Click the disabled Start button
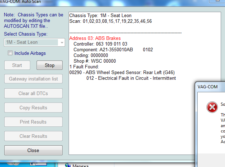 pyautogui.click(x=17, y=65)
